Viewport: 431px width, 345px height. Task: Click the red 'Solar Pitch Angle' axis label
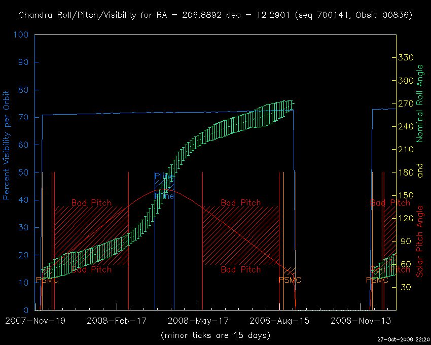pyautogui.click(x=419, y=241)
